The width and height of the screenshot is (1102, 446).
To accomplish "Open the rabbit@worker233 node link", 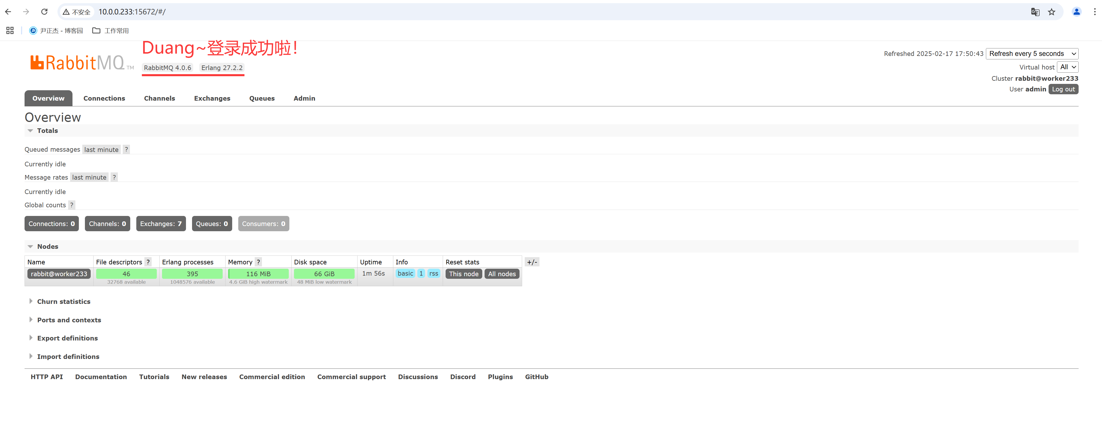I will [x=59, y=274].
